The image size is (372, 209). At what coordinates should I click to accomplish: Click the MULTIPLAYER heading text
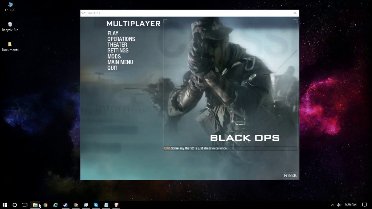[133, 24]
